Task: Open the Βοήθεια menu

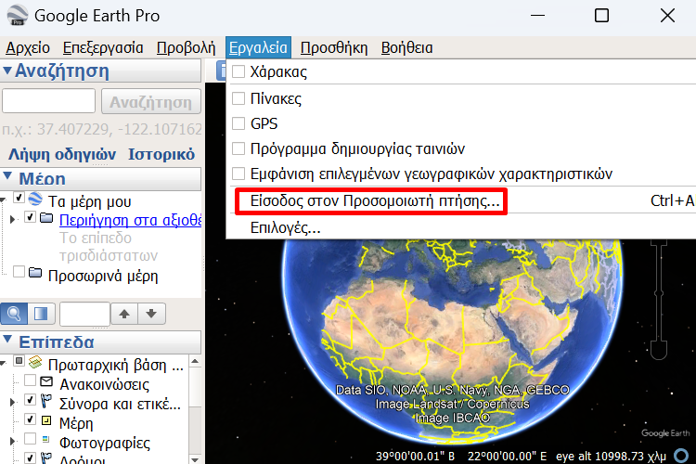Action: click(x=407, y=47)
